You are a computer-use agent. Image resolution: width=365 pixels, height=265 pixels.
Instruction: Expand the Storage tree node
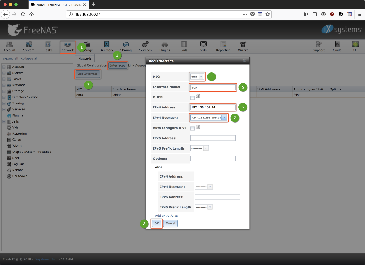4,91
